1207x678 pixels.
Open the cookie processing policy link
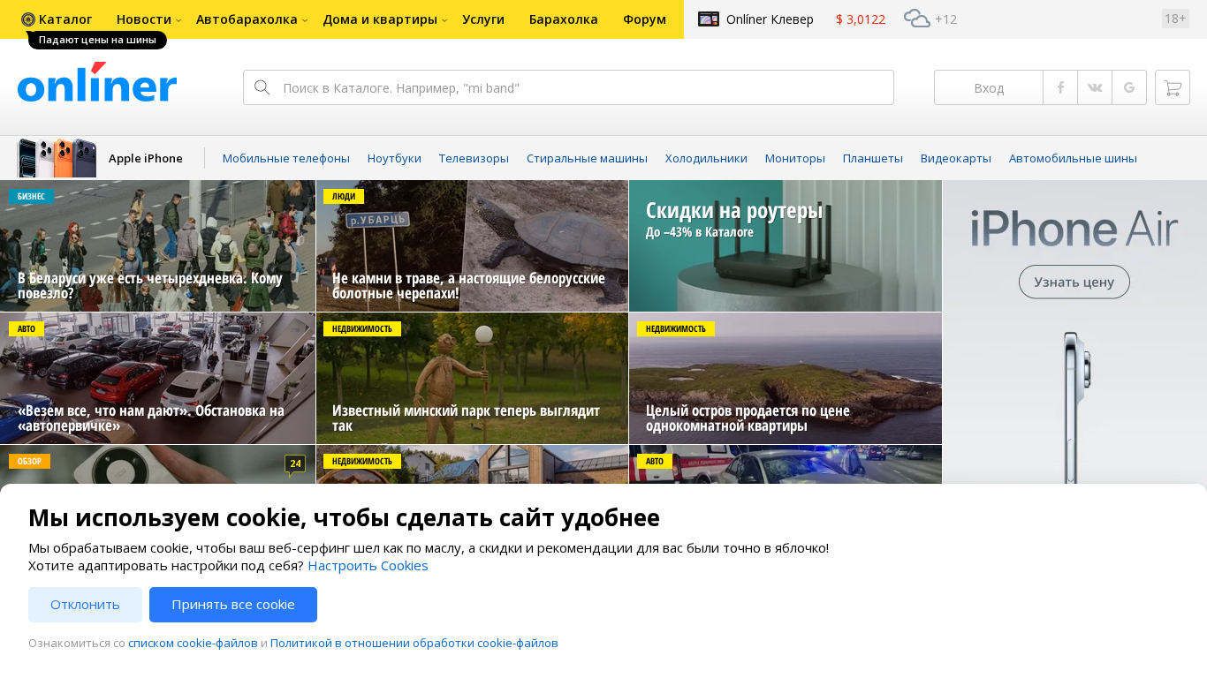point(414,644)
